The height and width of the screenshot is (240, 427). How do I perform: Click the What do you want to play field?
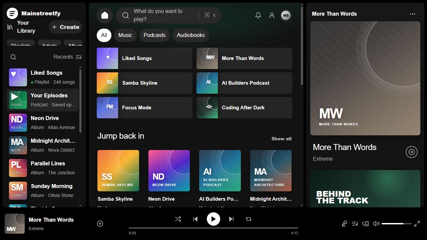(x=169, y=15)
